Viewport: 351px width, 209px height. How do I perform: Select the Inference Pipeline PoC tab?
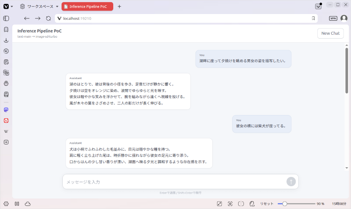[x=87, y=7]
